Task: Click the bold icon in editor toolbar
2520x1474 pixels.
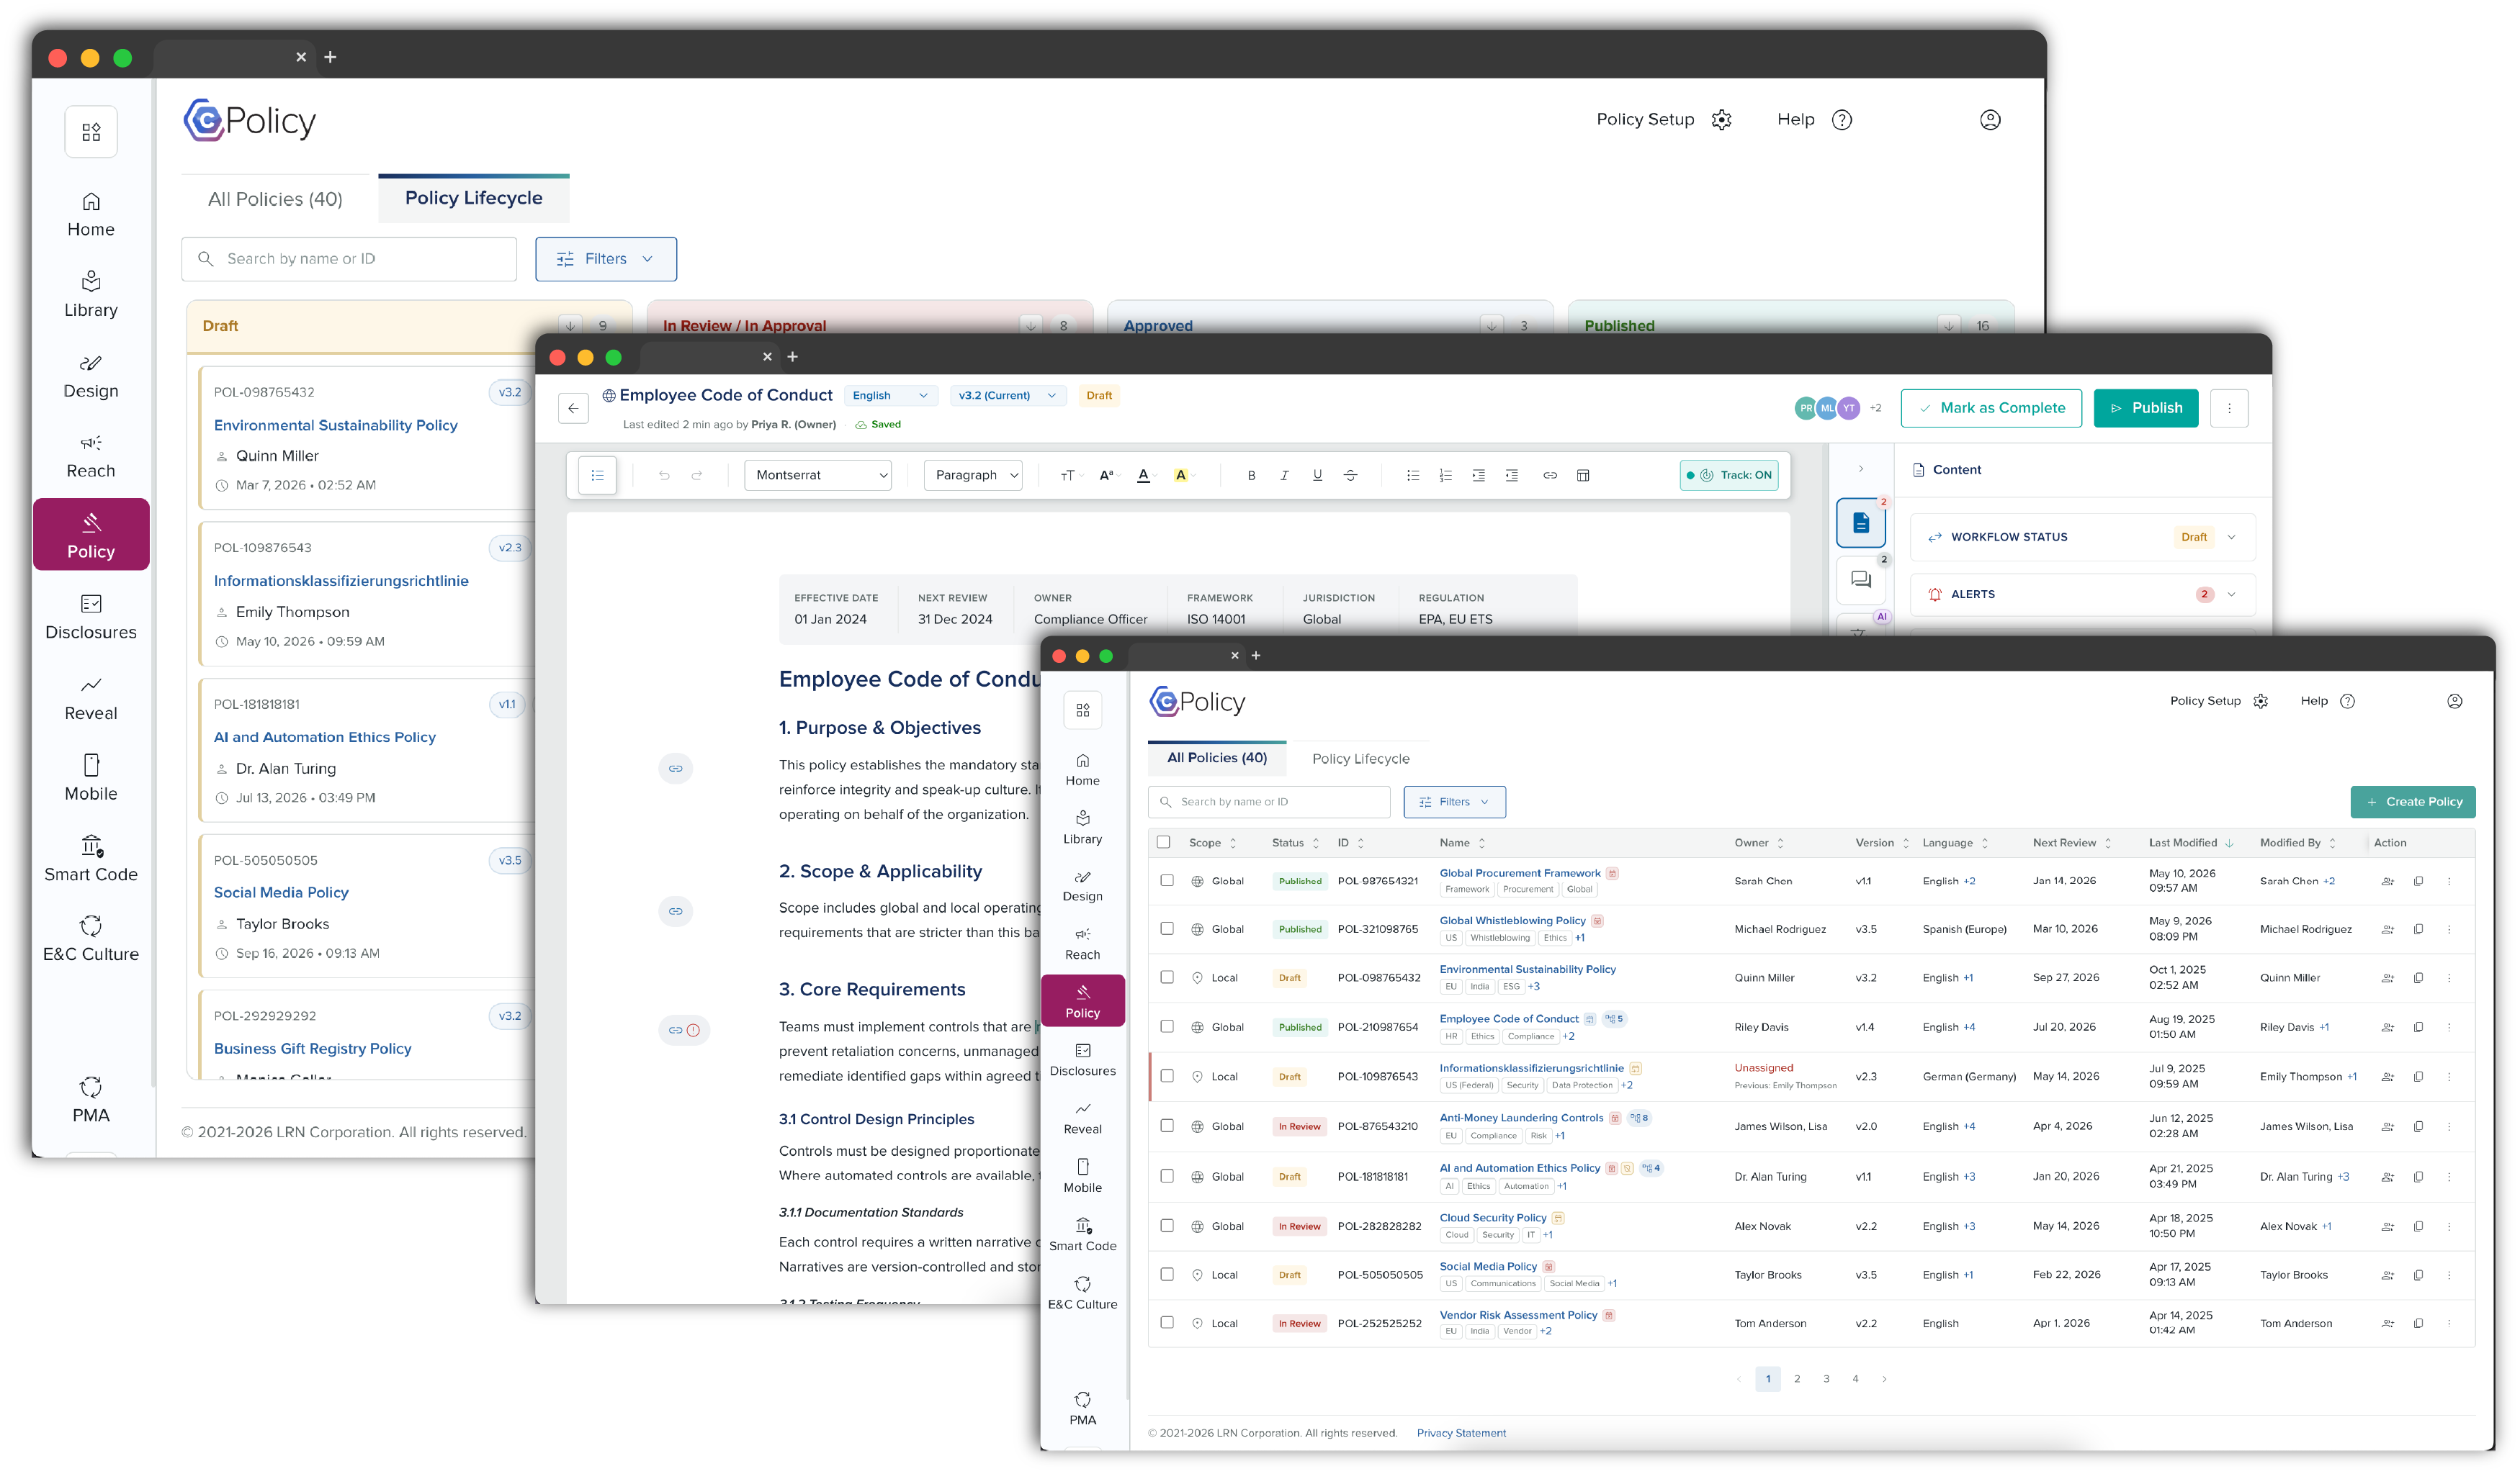Action: pos(1251,476)
